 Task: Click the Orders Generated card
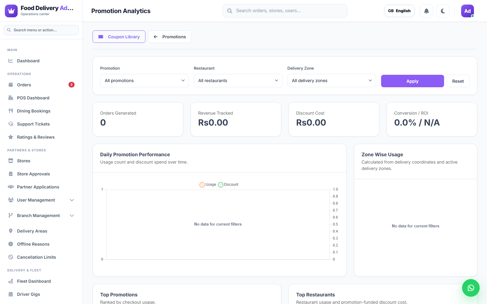coord(138,119)
